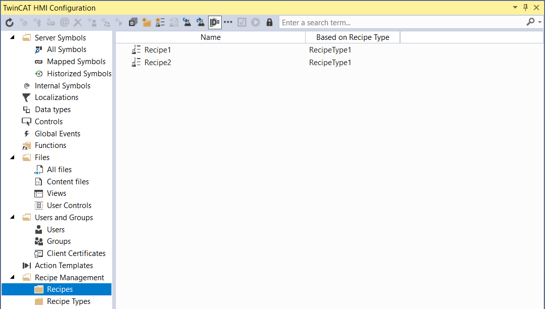Pin the TwinCAT HMI Configuration panel
545x309 pixels.
tap(525, 7)
